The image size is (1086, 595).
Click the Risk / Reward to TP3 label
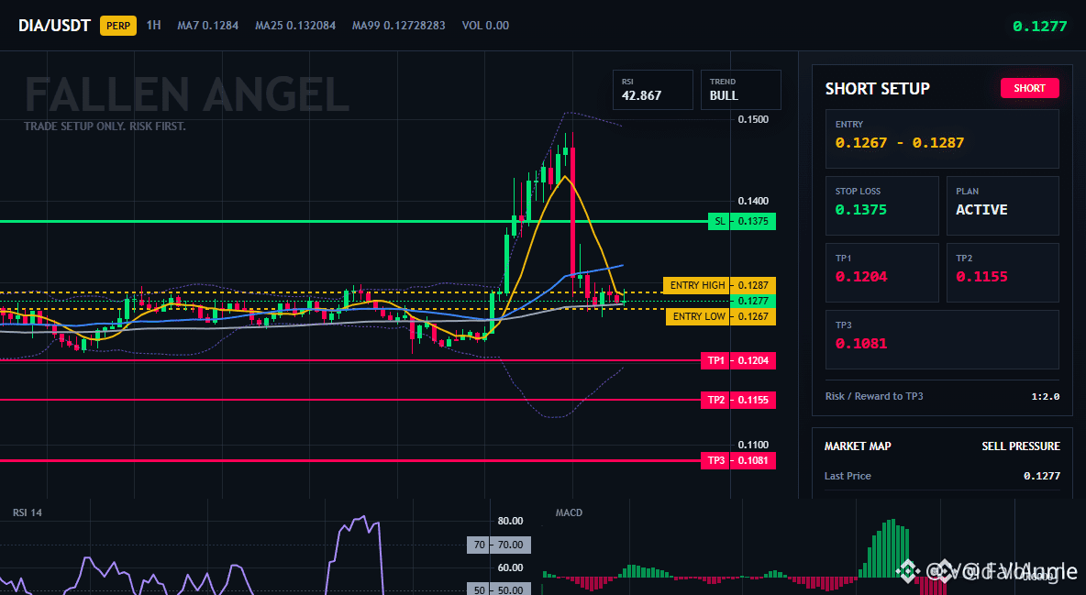click(874, 396)
